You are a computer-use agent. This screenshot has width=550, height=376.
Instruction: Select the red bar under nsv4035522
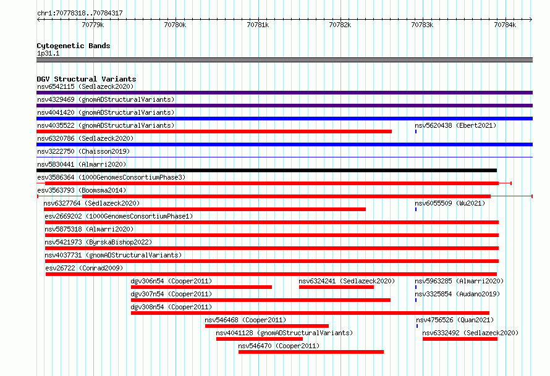point(214,132)
